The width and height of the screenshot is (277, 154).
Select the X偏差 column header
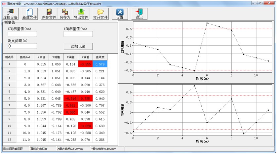coord(70,57)
